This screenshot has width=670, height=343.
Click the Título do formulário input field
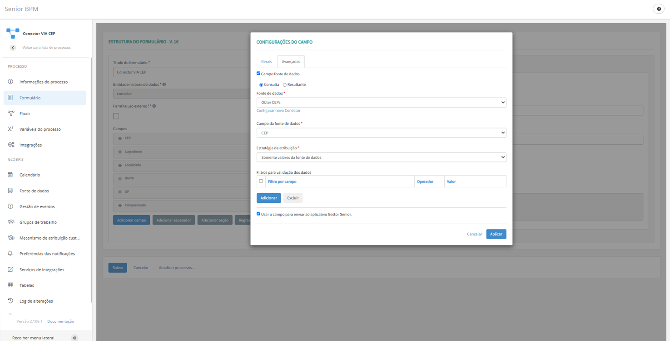182,72
